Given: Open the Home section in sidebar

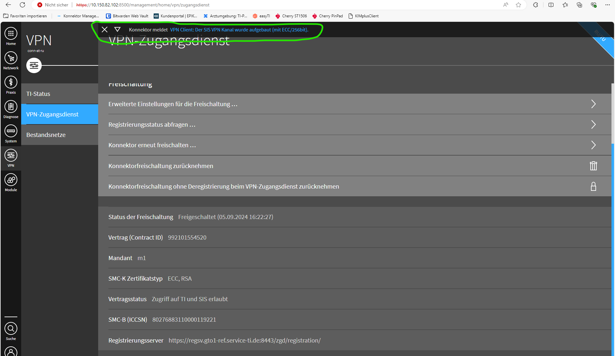Looking at the screenshot, I should (11, 34).
